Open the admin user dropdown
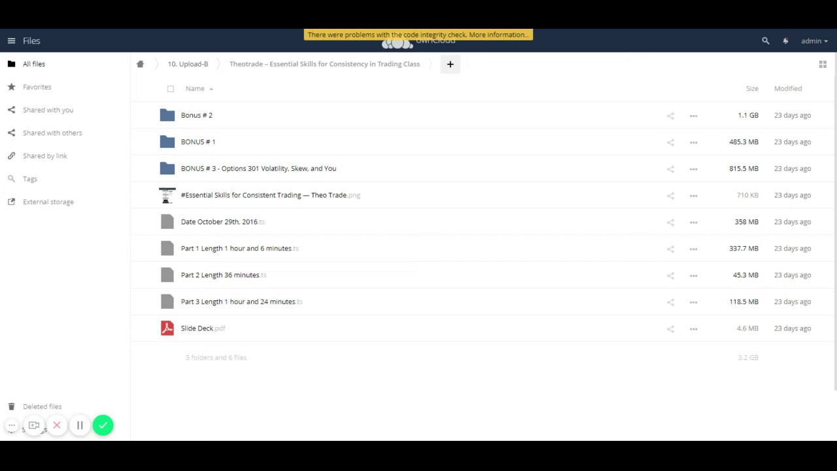The image size is (837, 471). [x=814, y=41]
